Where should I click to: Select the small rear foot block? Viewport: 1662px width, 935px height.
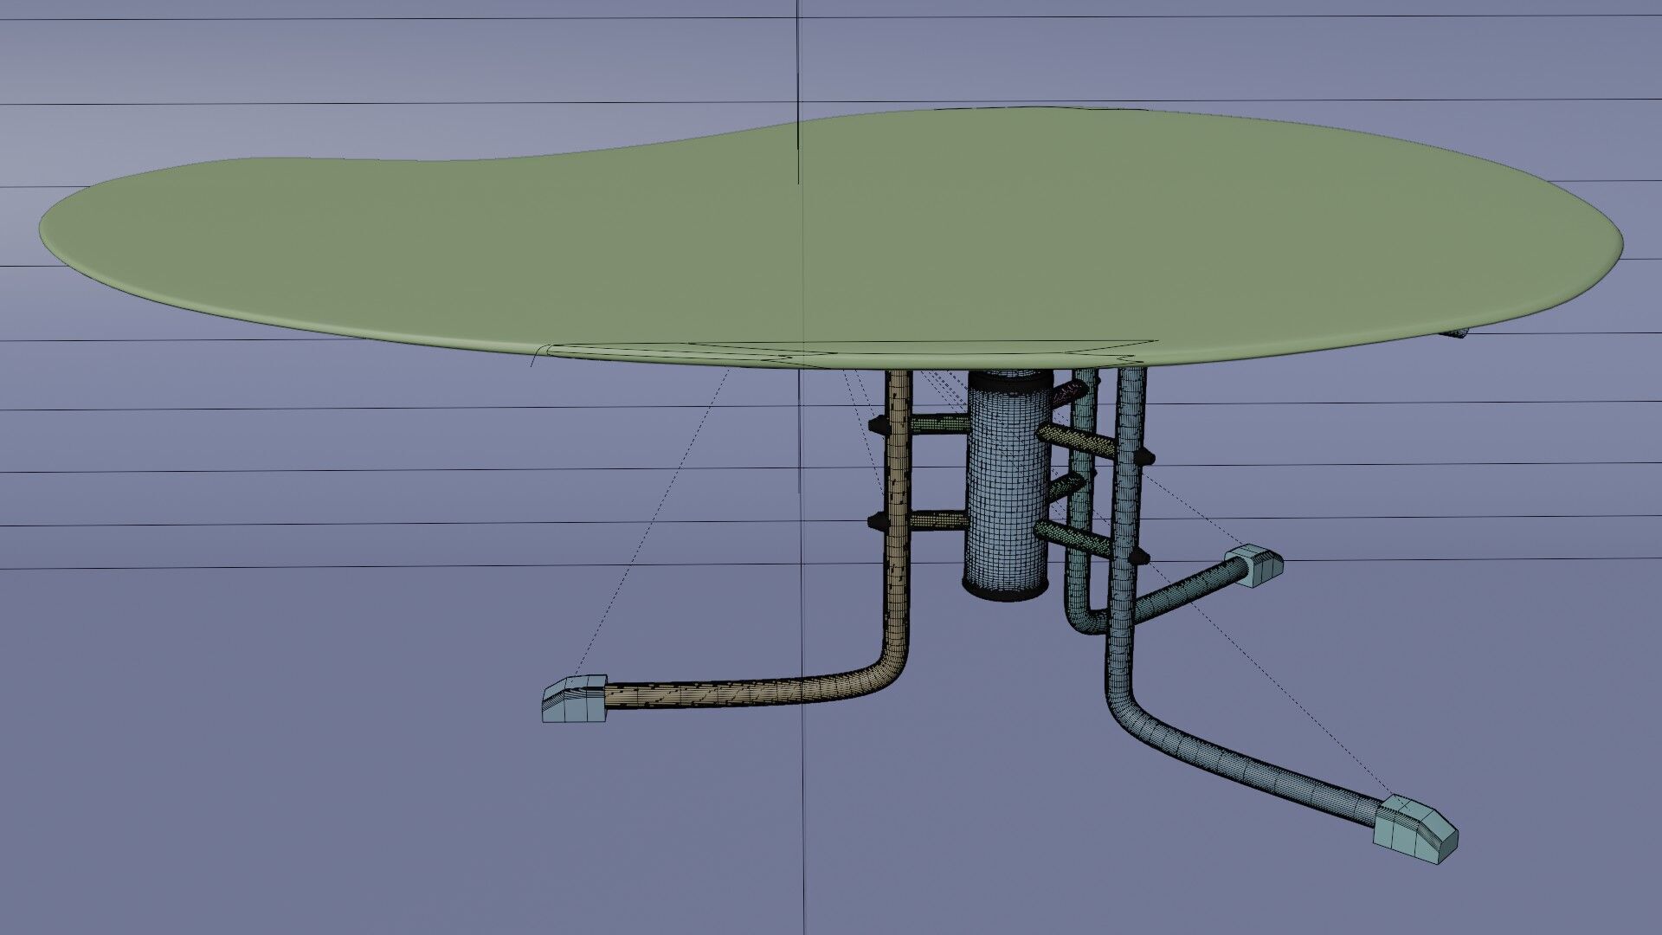pyautogui.click(x=1253, y=566)
